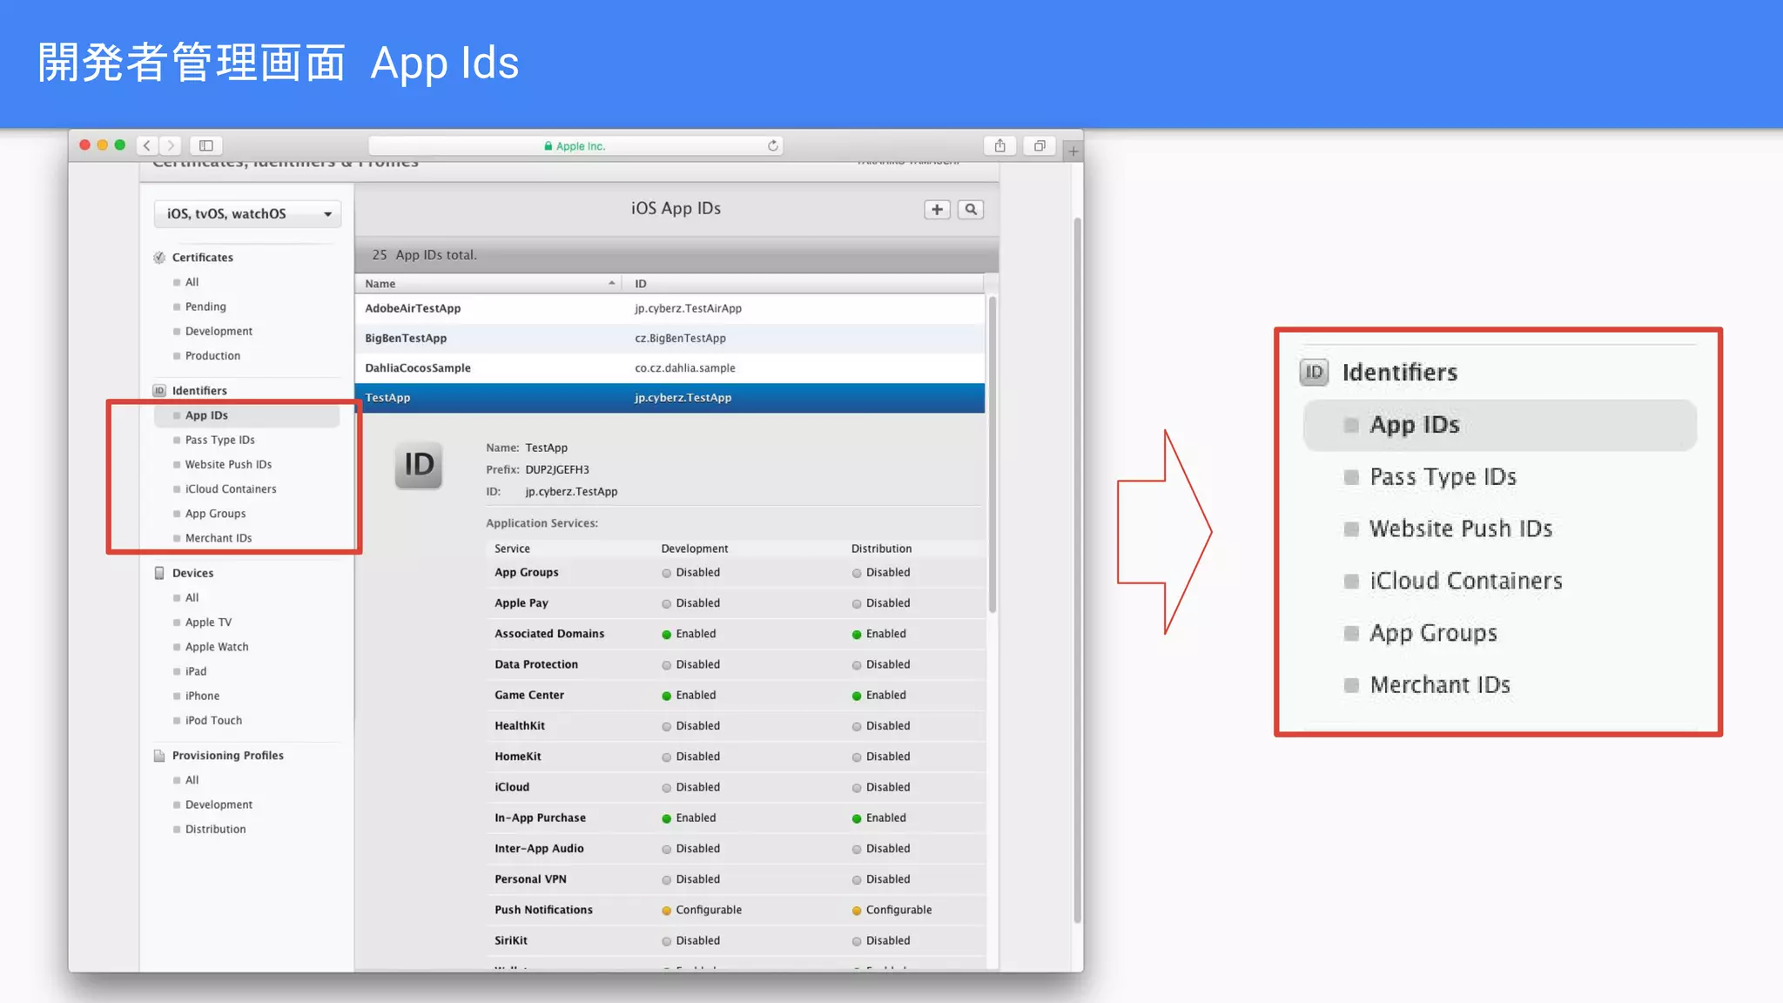Click Game Center Development Enabled status
1783x1003 pixels.
pyautogui.click(x=689, y=695)
